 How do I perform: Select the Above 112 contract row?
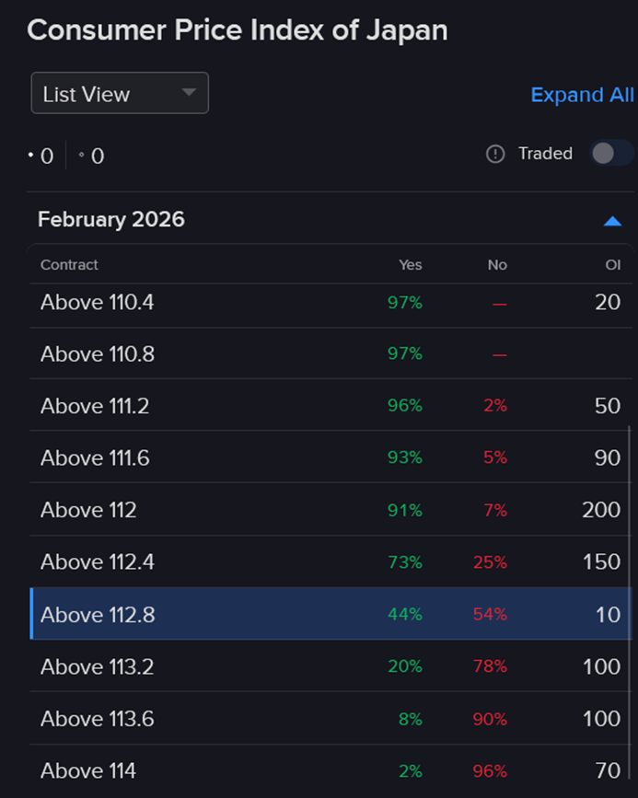pos(88,510)
